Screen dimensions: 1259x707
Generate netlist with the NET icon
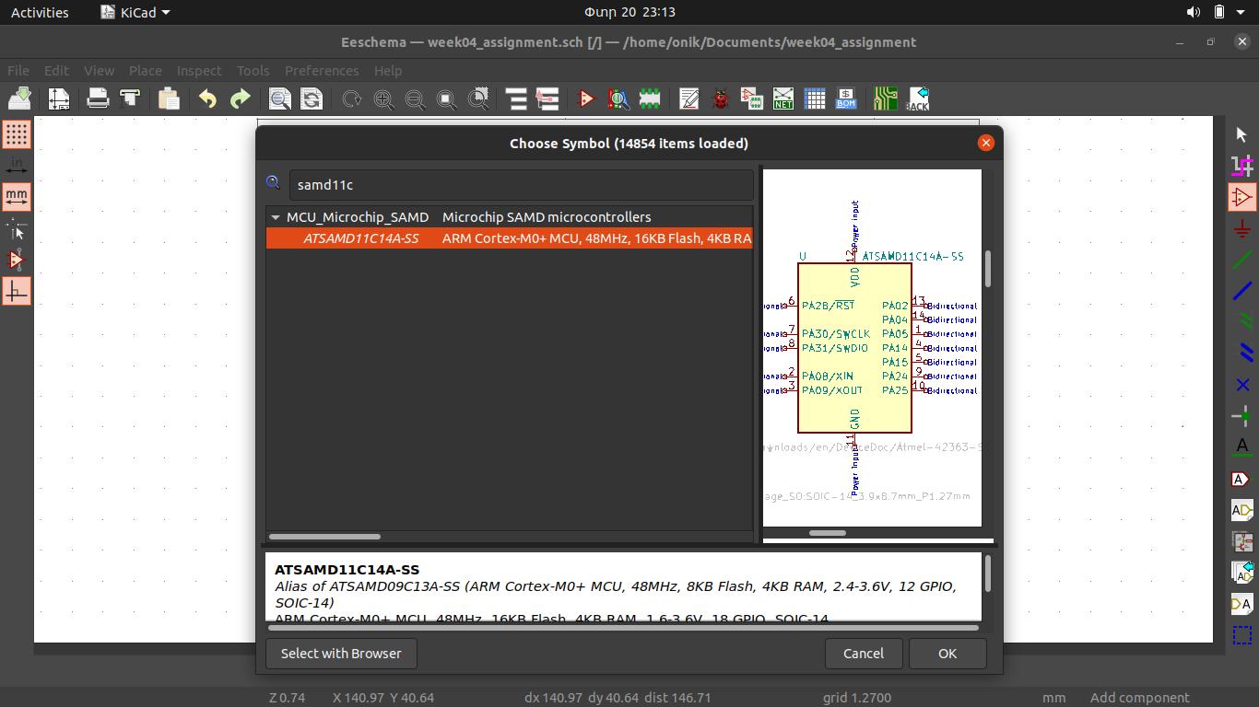coord(782,99)
